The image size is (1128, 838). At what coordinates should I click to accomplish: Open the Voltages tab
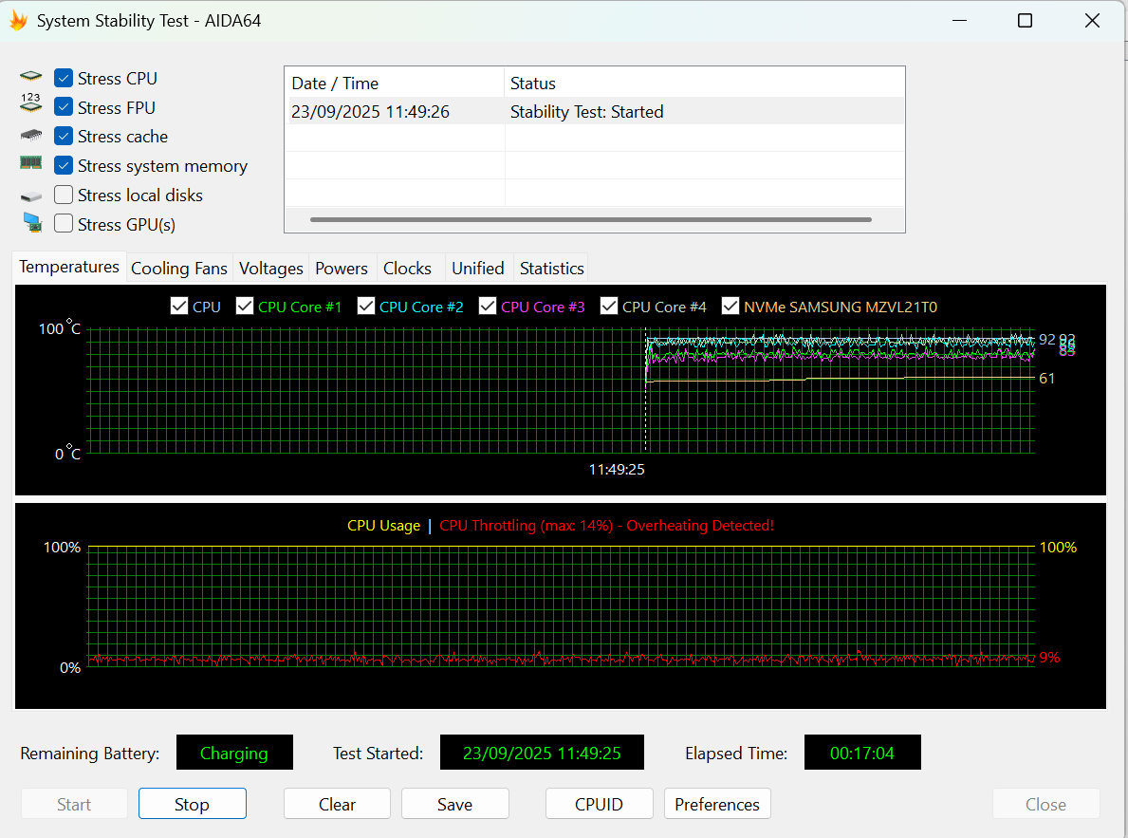(x=270, y=269)
